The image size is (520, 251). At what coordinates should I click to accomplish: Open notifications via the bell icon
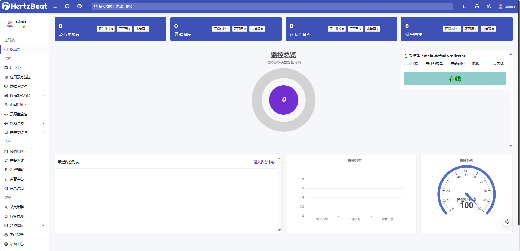coord(465,6)
